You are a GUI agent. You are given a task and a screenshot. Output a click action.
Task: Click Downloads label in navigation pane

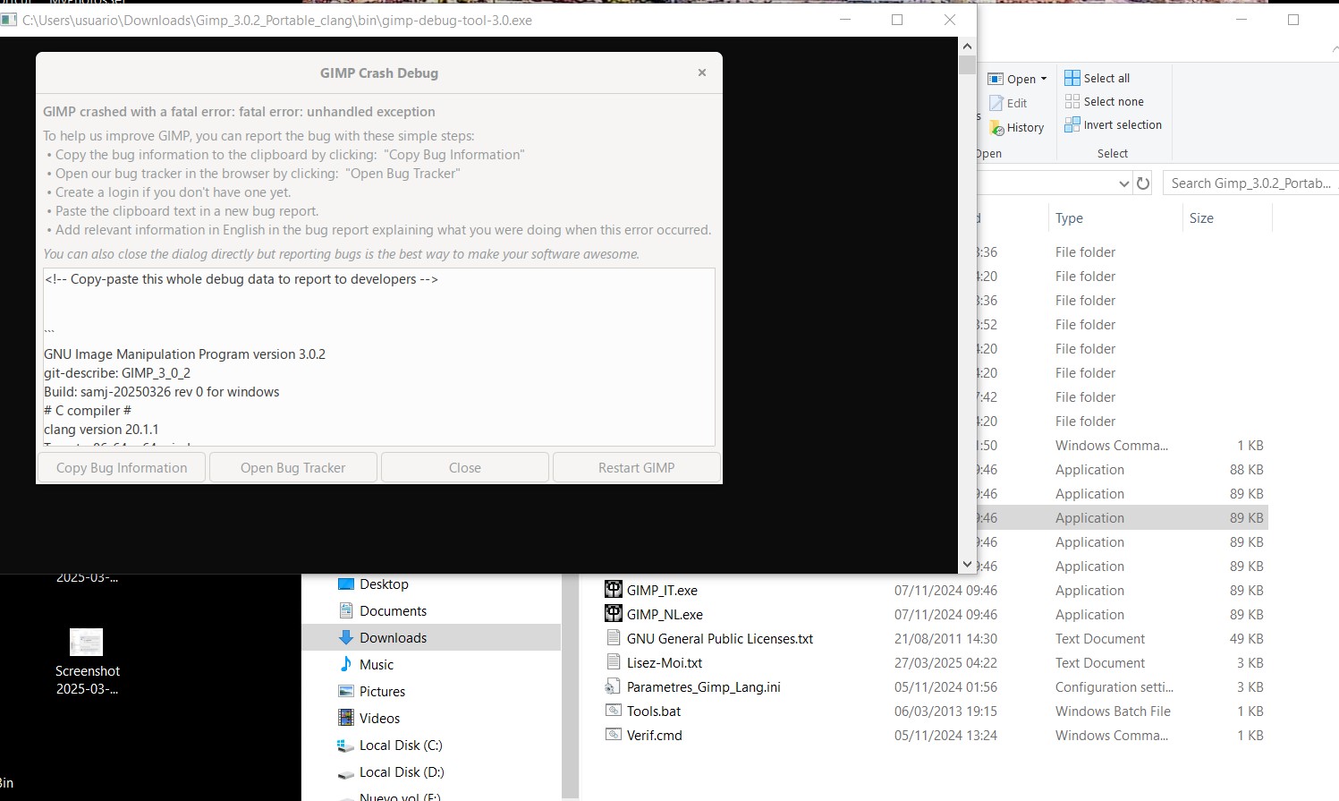tap(393, 637)
